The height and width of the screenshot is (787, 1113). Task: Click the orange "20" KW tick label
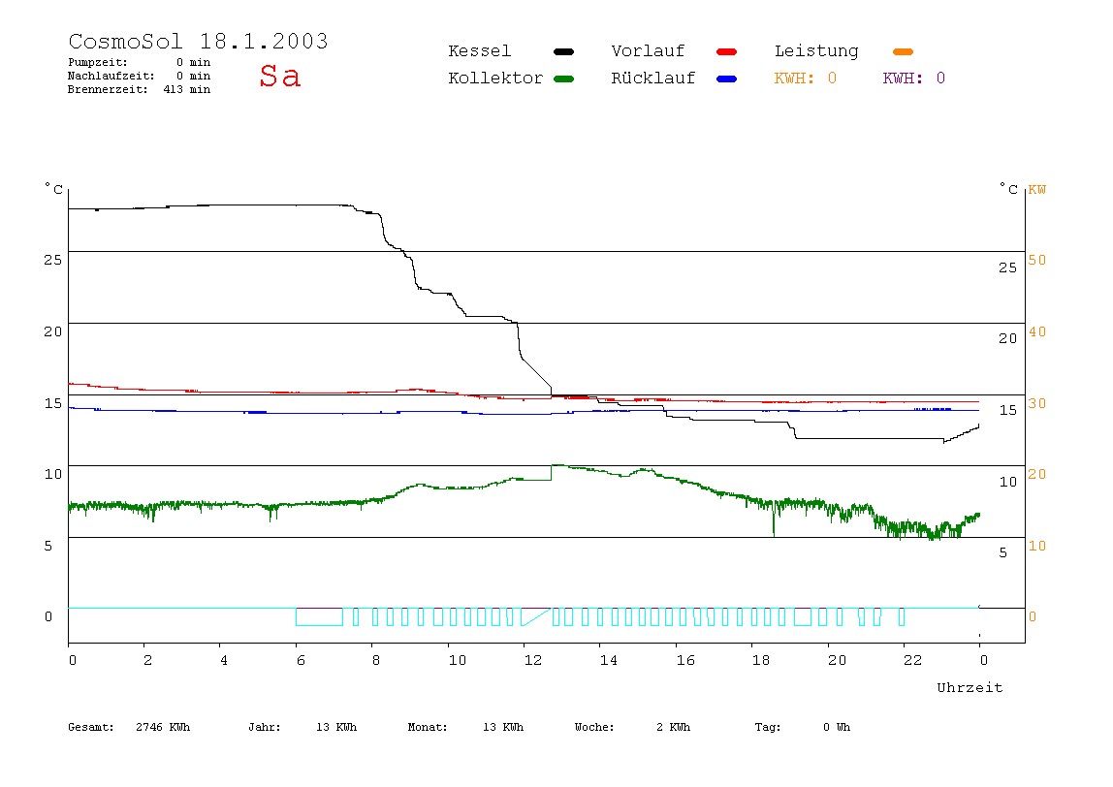click(1037, 474)
